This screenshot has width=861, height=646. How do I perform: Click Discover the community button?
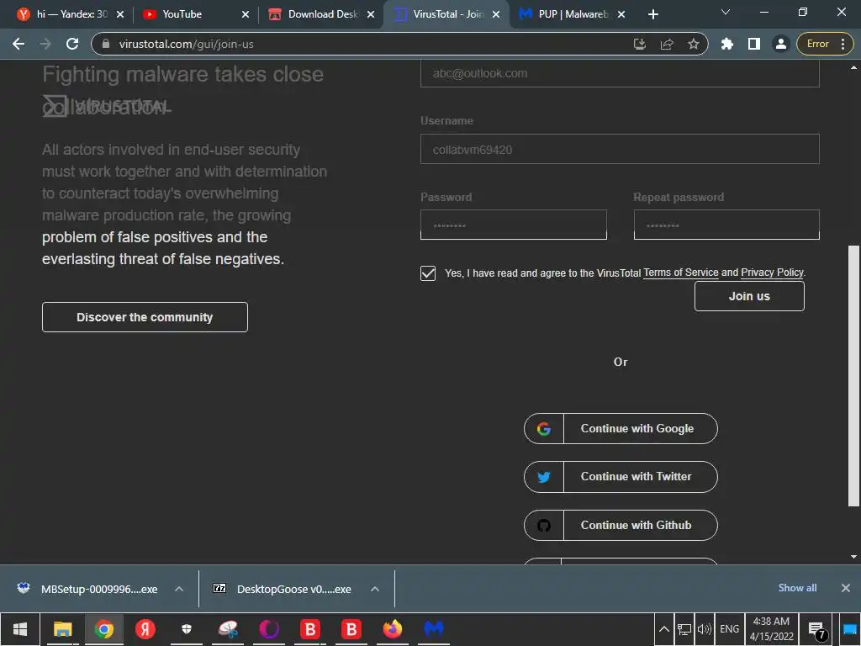click(145, 317)
